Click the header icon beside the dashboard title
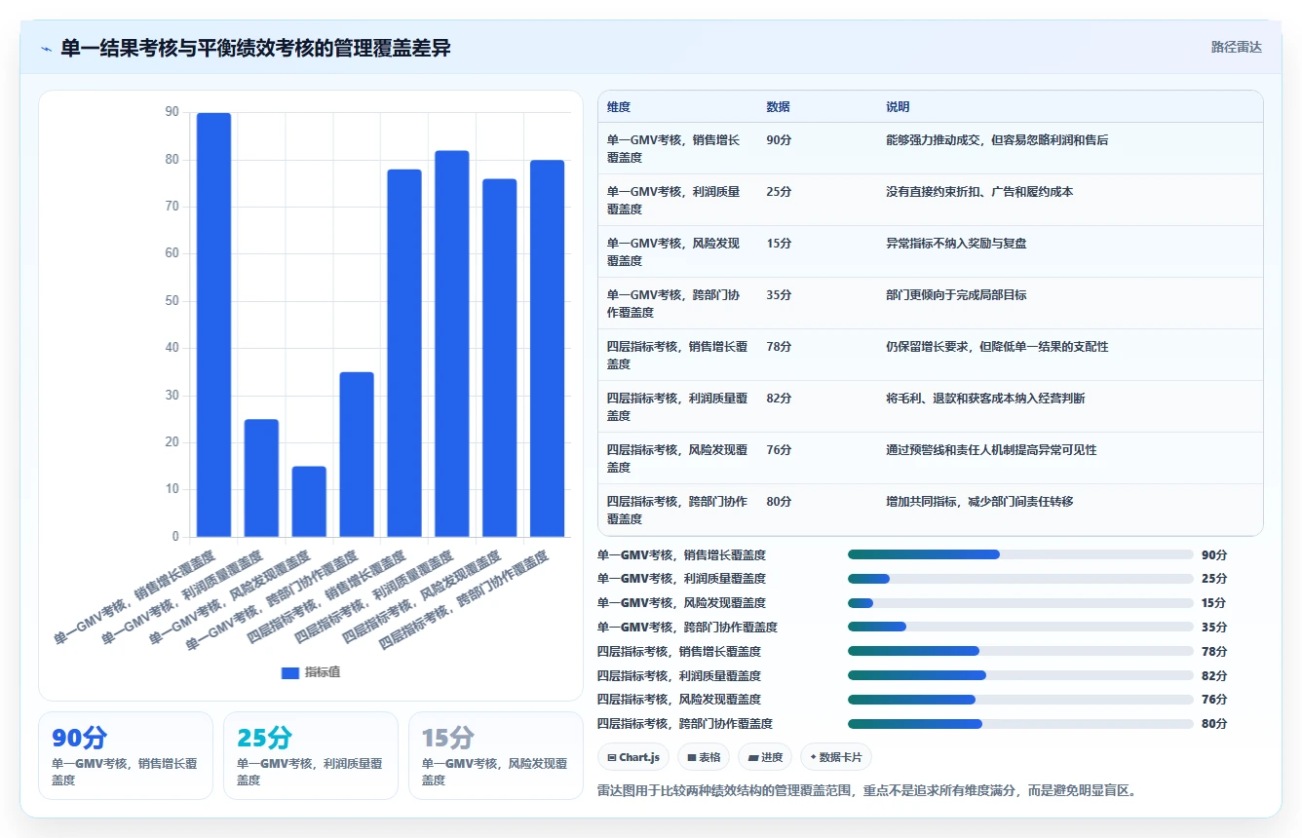 pyautogui.click(x=46, y=49)
